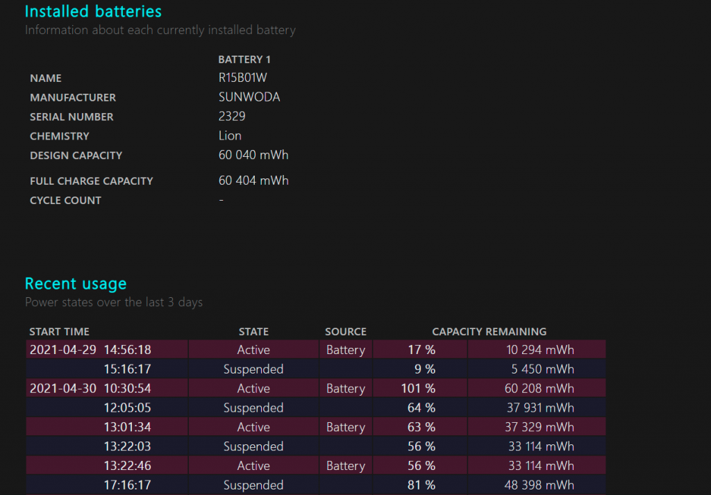This screenshot has height=495, width=711.
Task: Select the 5 450 mWh value
Action: (x=543, y=369)
